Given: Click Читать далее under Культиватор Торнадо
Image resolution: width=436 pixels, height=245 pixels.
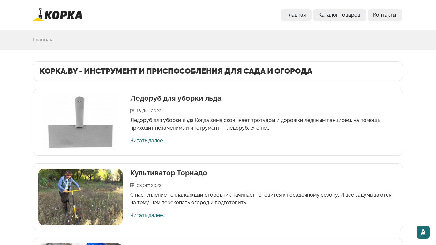Looking at the screenshot, I should pos(147,215).
